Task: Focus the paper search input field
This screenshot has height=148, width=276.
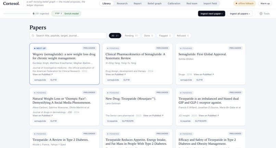Action: click(68, 36)
